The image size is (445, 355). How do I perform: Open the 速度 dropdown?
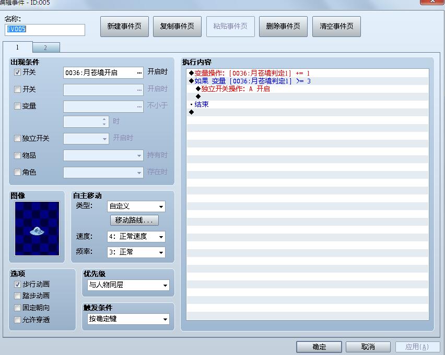(136, 237)
